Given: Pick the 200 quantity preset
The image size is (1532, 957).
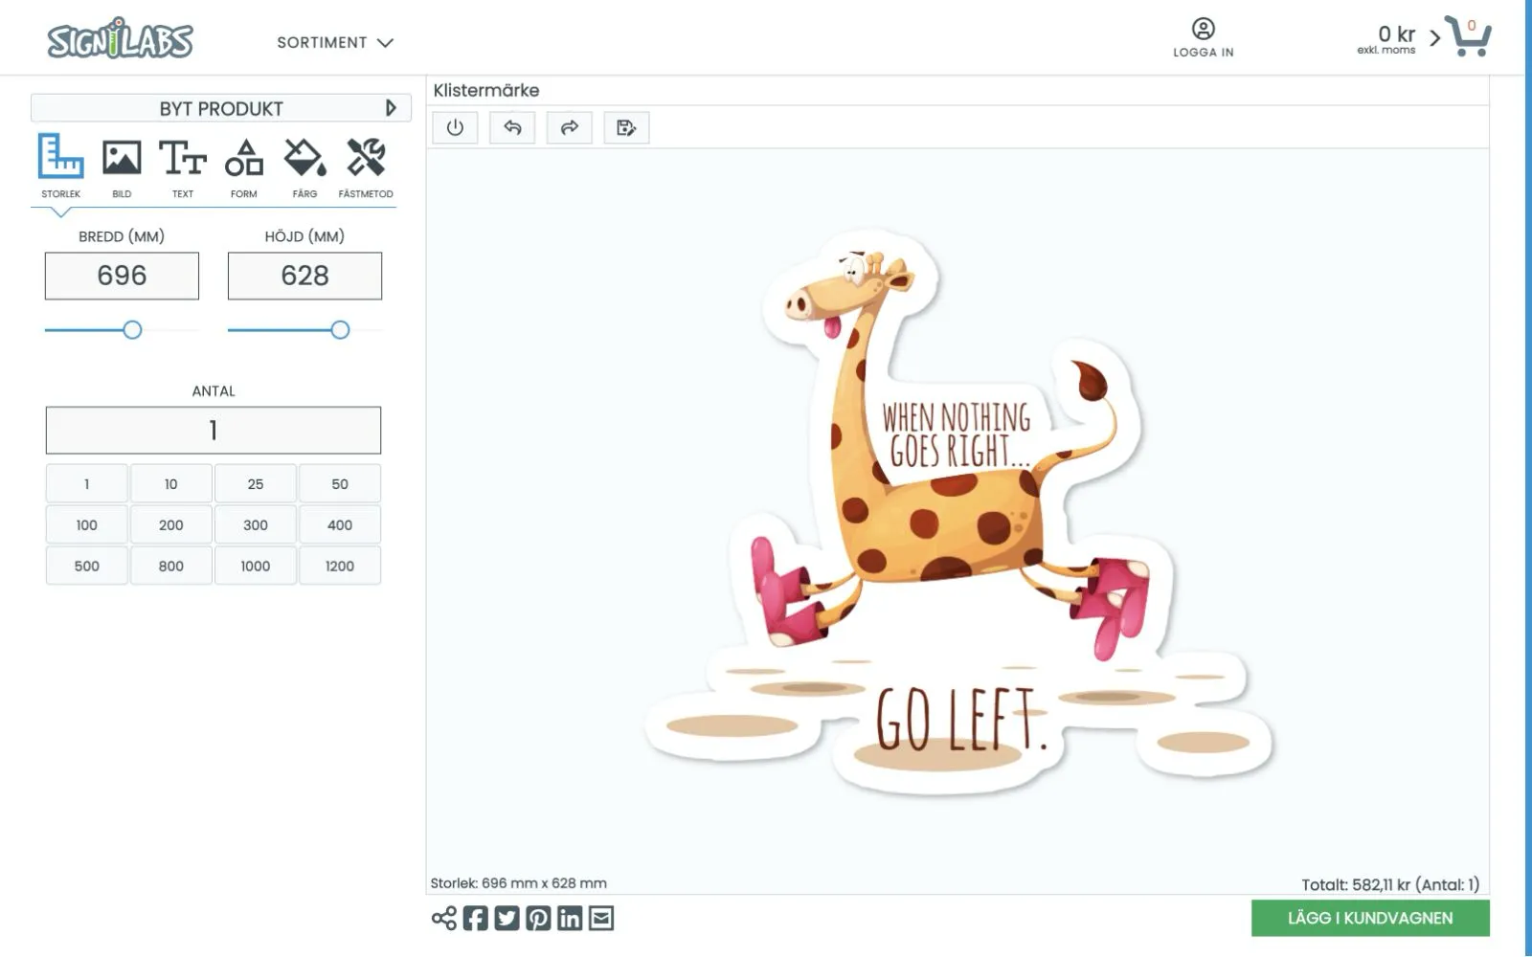Looking at the screenshot, I should pos(170,524).
